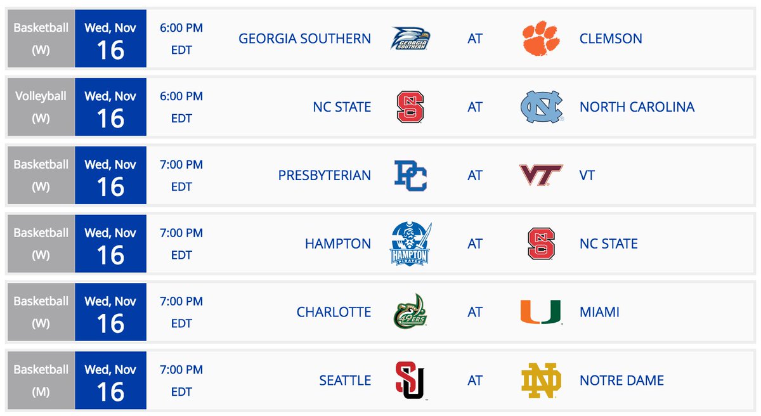The image size is (761, 416).
Task: Click the Georgia Southern eagle logo
Action: (x=411, y=39)
